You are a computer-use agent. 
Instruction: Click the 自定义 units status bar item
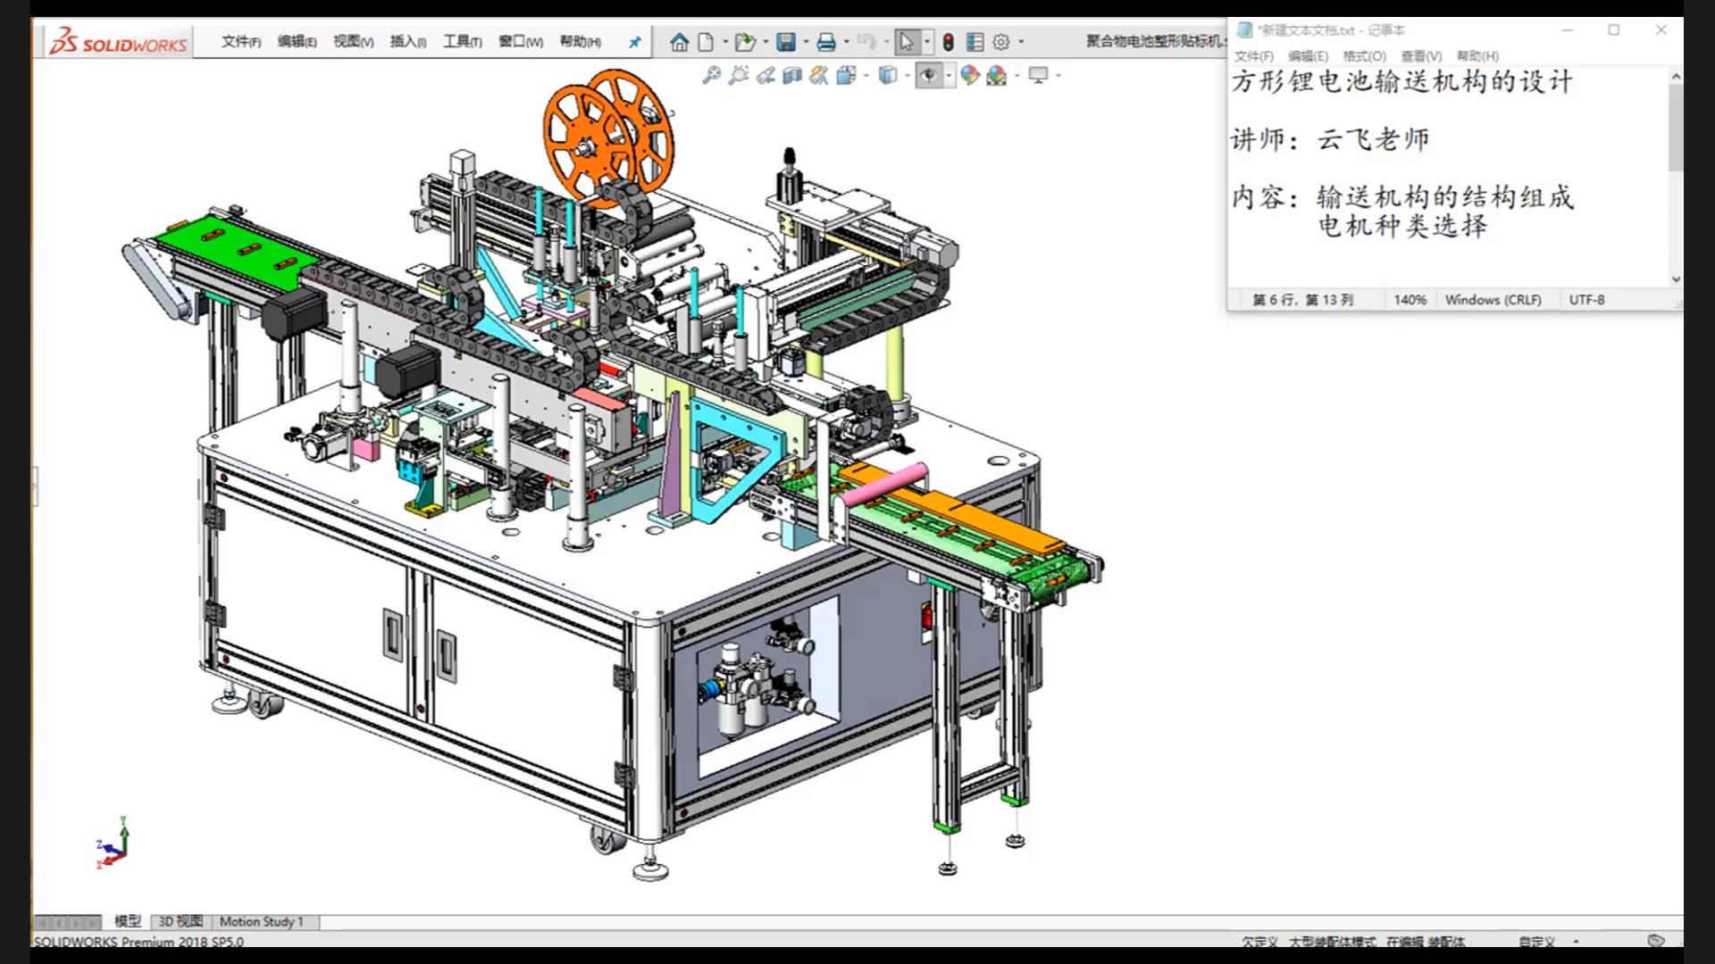point(1536,942)
